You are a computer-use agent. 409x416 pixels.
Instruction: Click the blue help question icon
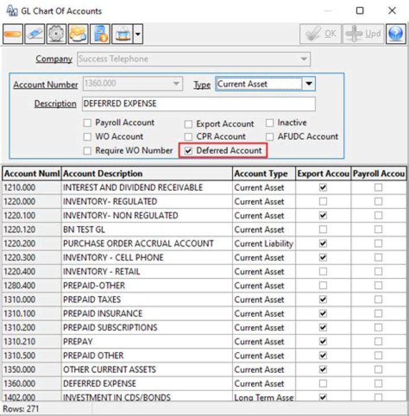[x=396, y=34]
